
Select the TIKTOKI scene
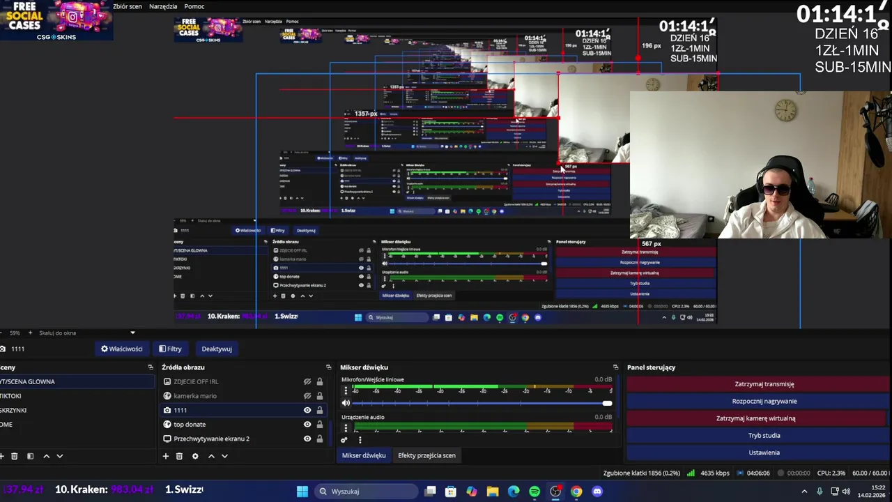(77, 396)
